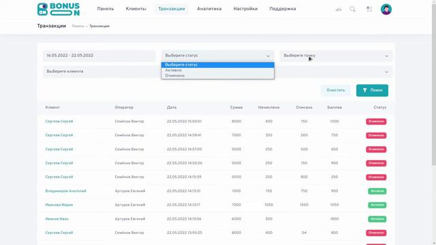Open the Выберите точку dropdown
436x245 pixels.
[336, 56]
